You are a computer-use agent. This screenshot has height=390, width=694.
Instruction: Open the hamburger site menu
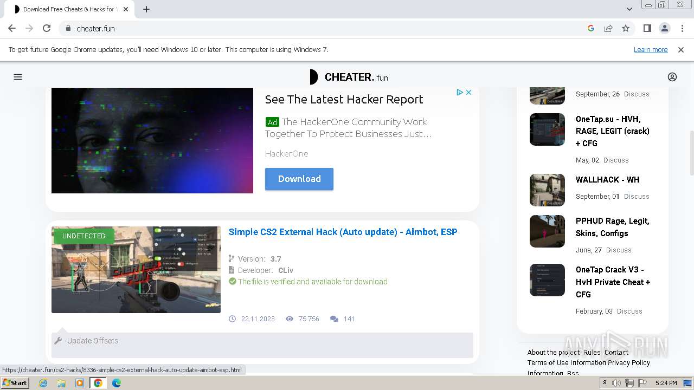(x=18, y=77)
